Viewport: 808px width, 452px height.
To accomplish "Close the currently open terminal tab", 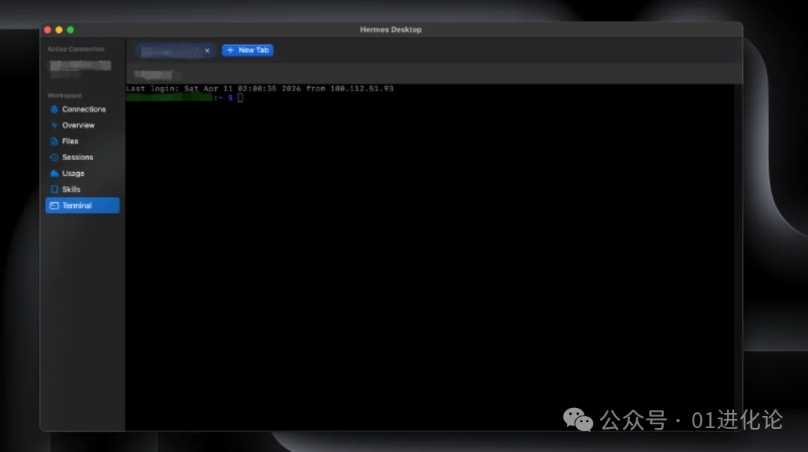I will coord(207,50).
